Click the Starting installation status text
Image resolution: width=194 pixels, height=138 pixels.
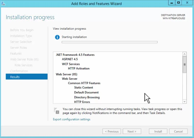(74, 37)
